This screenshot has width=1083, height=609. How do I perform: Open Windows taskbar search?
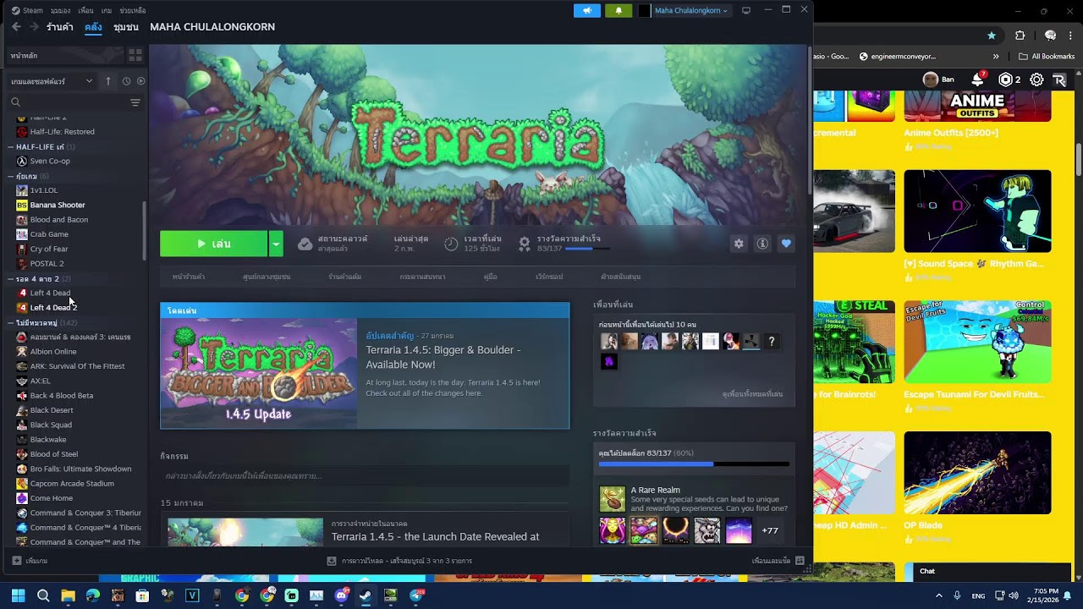(x=43, y=595)
